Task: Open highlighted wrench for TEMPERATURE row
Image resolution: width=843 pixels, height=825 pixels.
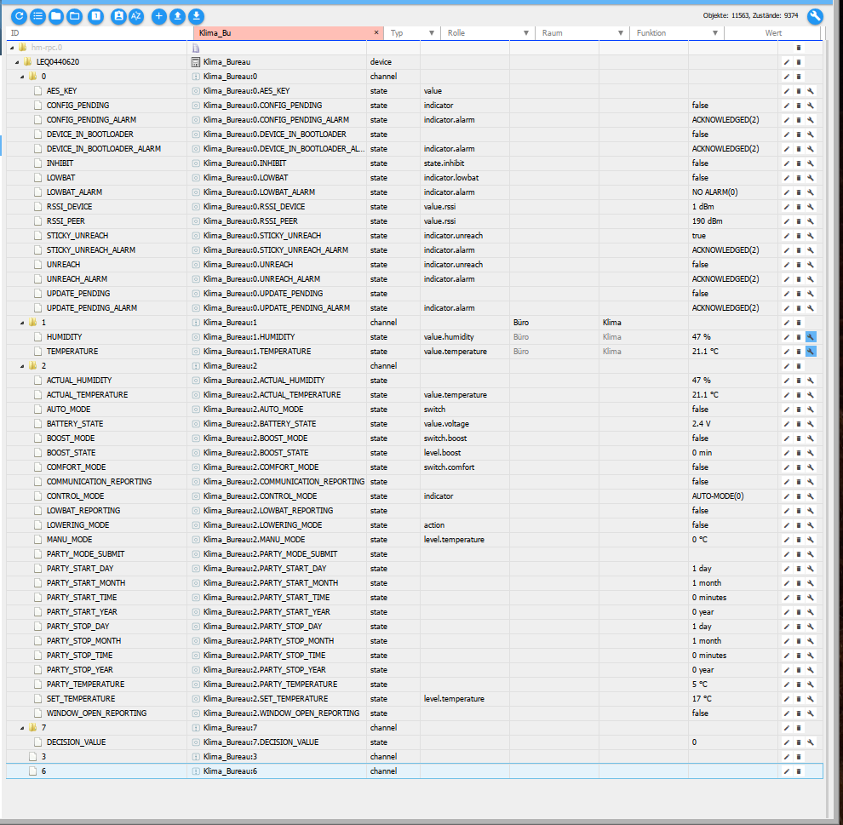Action: [811, 352]
